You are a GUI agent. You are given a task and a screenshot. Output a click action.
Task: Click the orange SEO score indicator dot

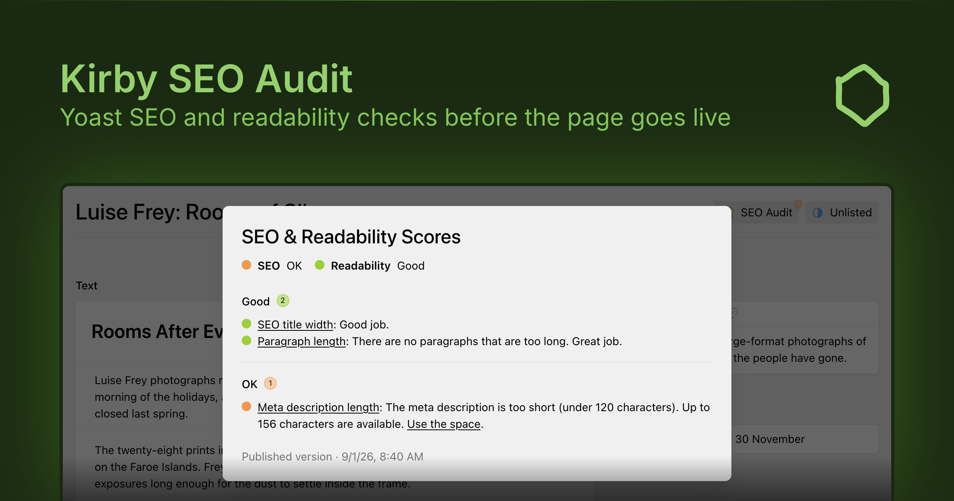tap(246, 265)
